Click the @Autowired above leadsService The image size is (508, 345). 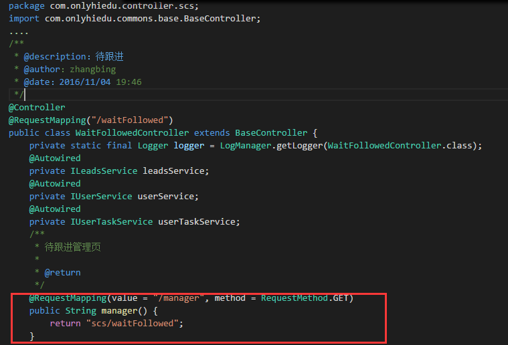[x=55, y=158]
